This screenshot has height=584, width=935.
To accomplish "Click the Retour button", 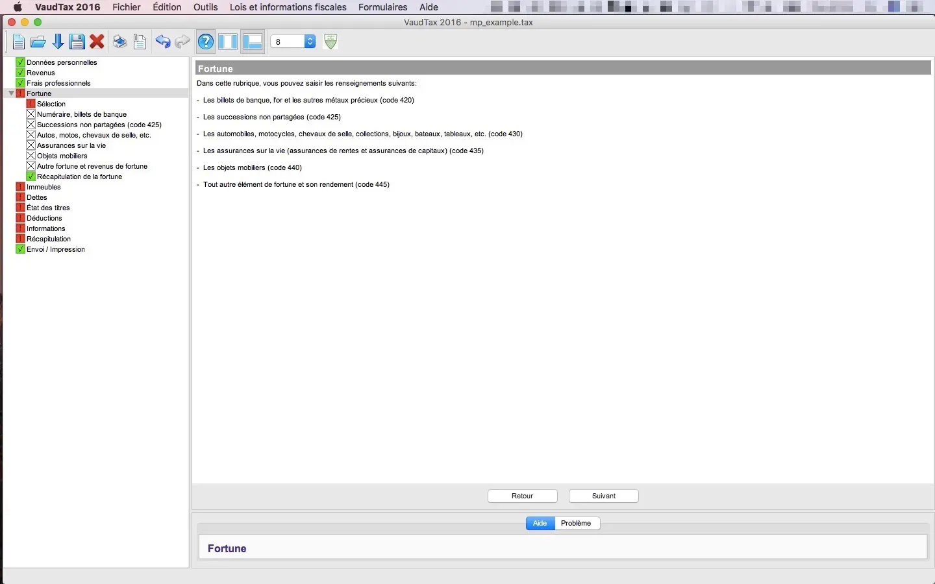I will click(x=523, y=496).
